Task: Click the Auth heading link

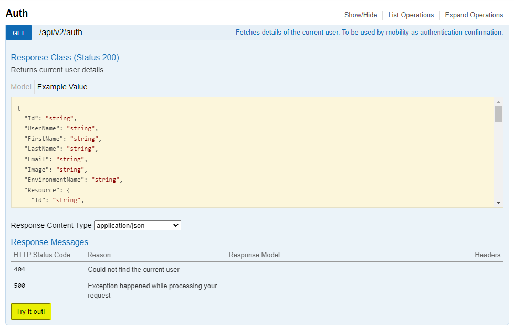Action: (x=17, y=14)
